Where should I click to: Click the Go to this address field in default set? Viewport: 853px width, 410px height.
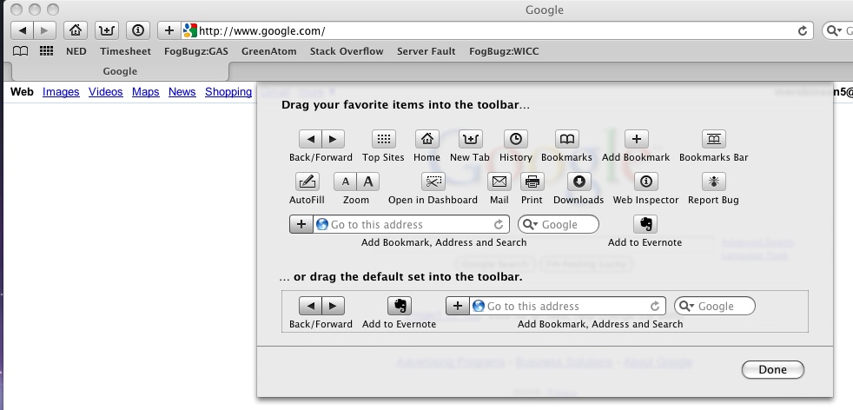click(567, 306)
